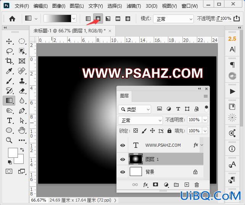
Task: Open the 图层(L) menu
Action: 77,6
